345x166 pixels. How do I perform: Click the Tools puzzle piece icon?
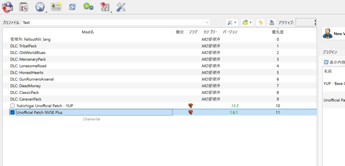click(x=105, y=6)
